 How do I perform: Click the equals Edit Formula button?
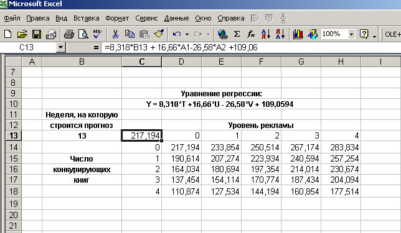click(96, 47)
